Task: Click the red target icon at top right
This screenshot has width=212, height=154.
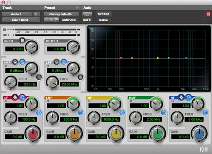Action: [x=208, y=14]
